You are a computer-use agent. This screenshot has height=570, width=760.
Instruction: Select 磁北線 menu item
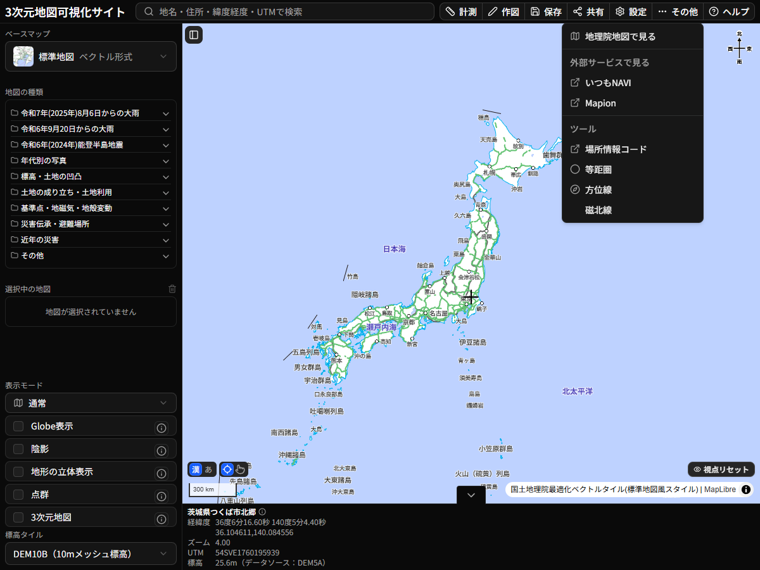click(633, 210)
